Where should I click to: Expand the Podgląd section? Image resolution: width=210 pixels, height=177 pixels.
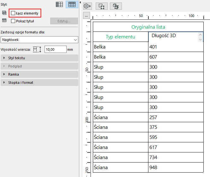click(39, 66)
